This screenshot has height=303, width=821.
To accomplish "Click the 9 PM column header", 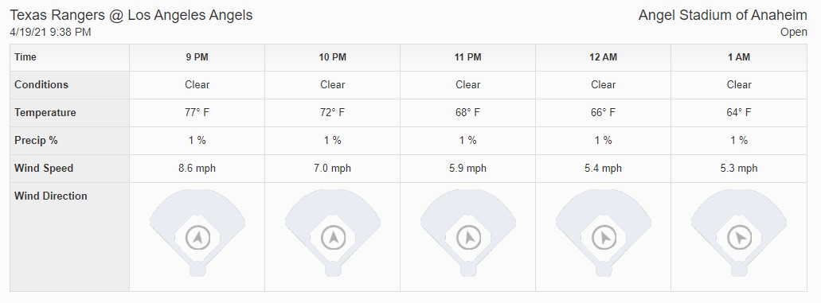I will click(x=197, y=57).
